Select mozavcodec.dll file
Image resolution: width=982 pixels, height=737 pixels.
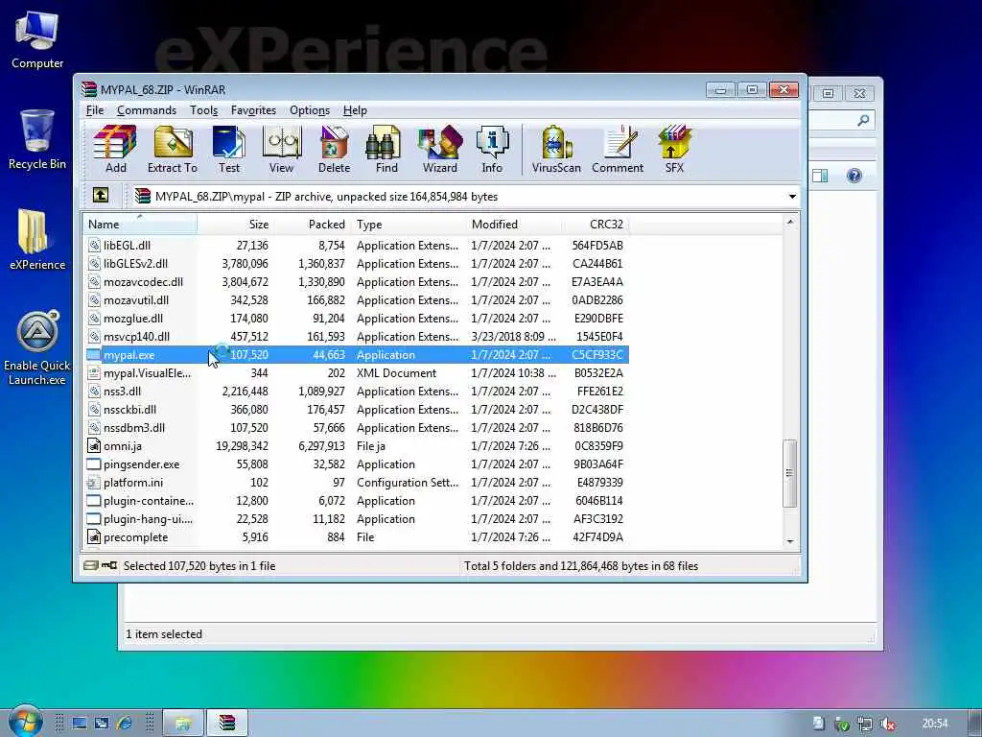coord(356,281)
